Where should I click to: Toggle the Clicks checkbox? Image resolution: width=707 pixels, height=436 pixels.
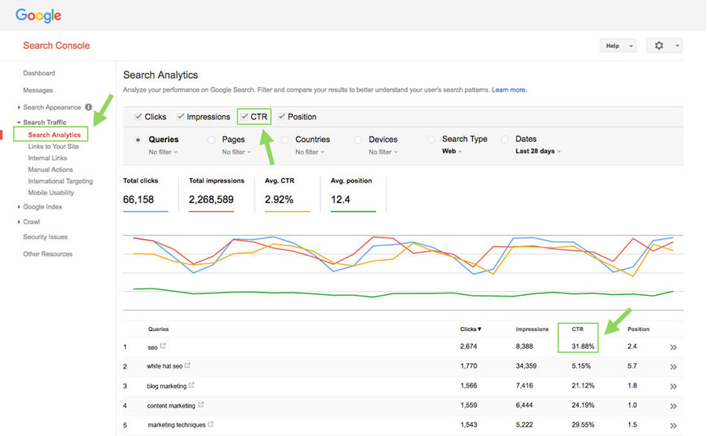pyautogui.click(x=138, y=117)
